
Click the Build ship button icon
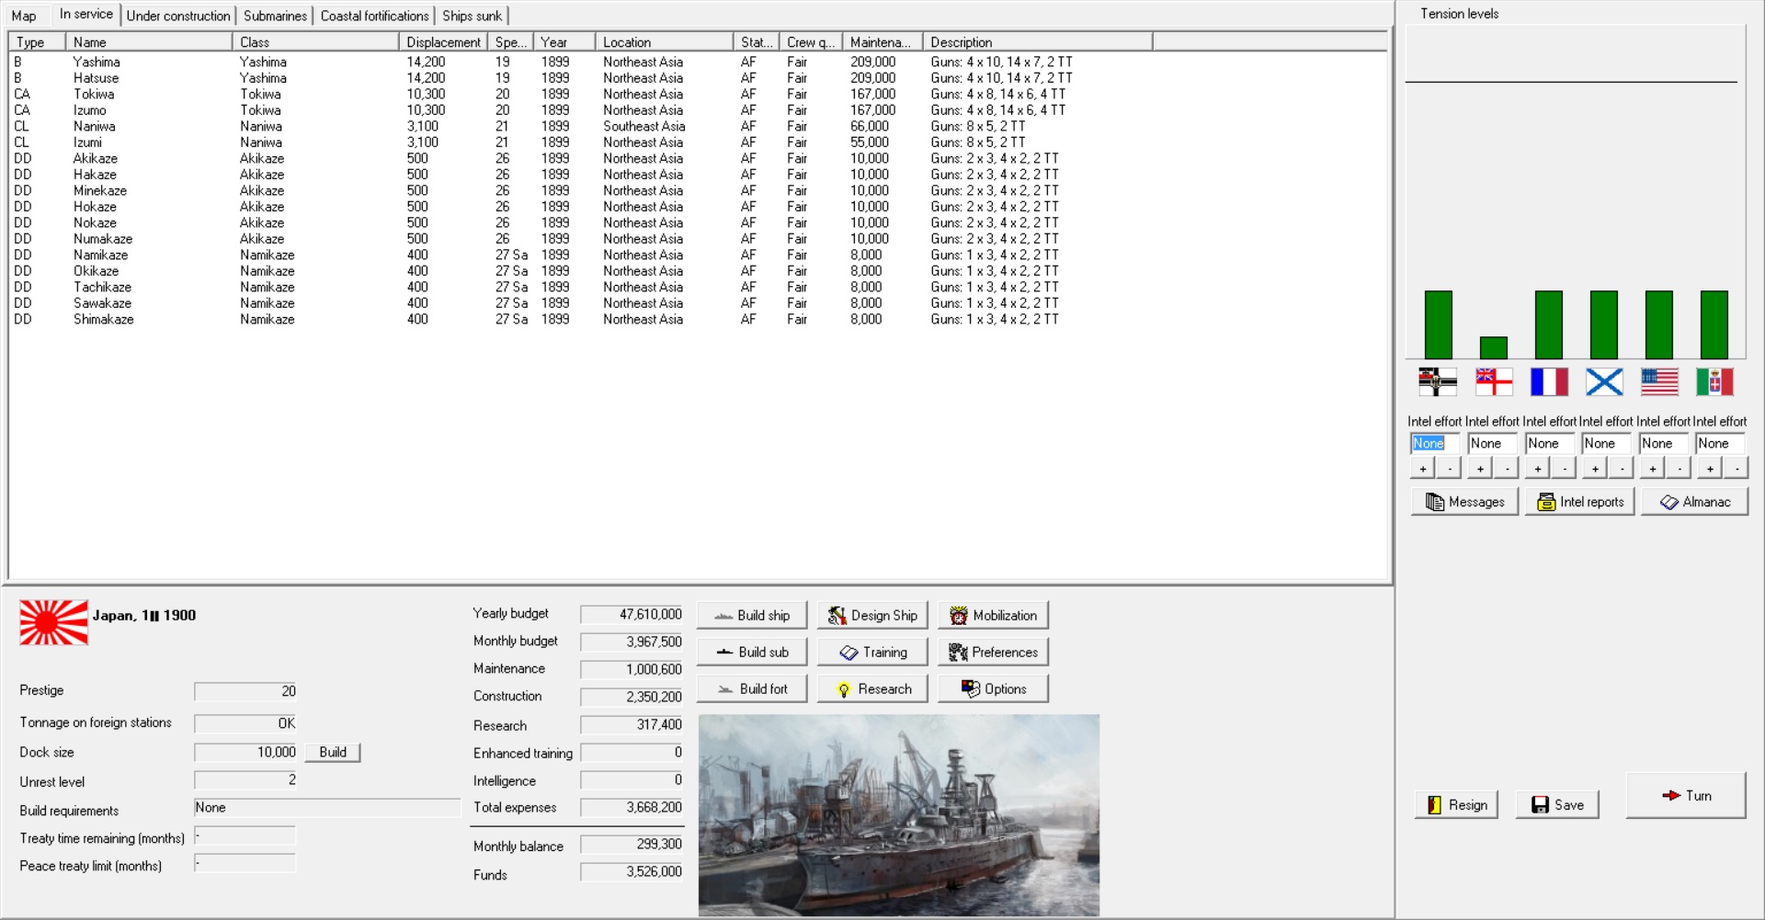[x=724, y=616]
